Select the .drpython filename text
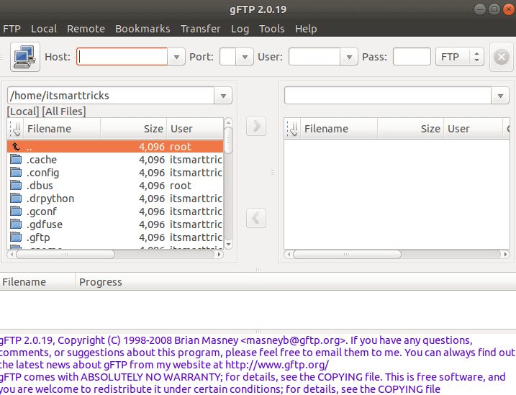The width and height of the screenshot is (516, 395). (x=50, y=199)
